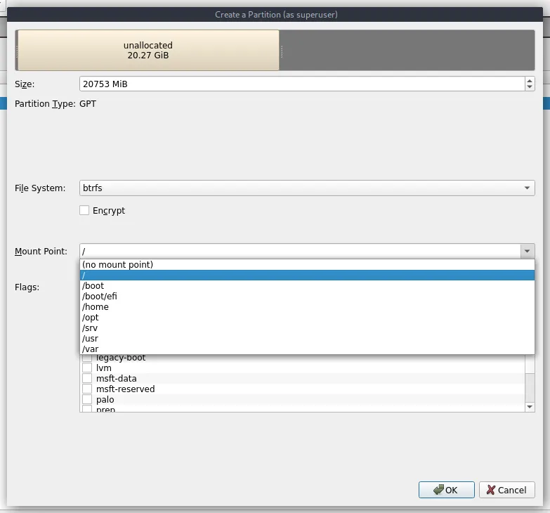Toggle the msft-reserved flag checkbox
This screenshot has height=513, width=550.
pyautogui.click(x=87, y=389)
